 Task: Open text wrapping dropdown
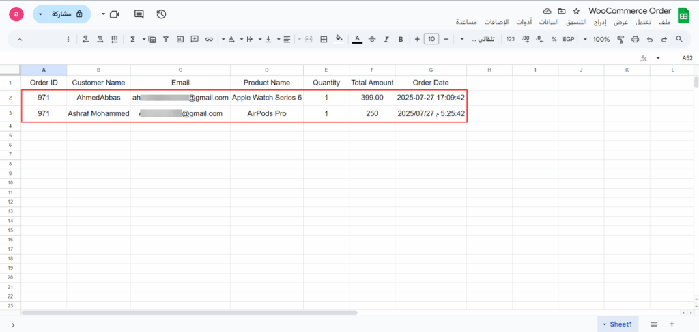tap(246, 39)
